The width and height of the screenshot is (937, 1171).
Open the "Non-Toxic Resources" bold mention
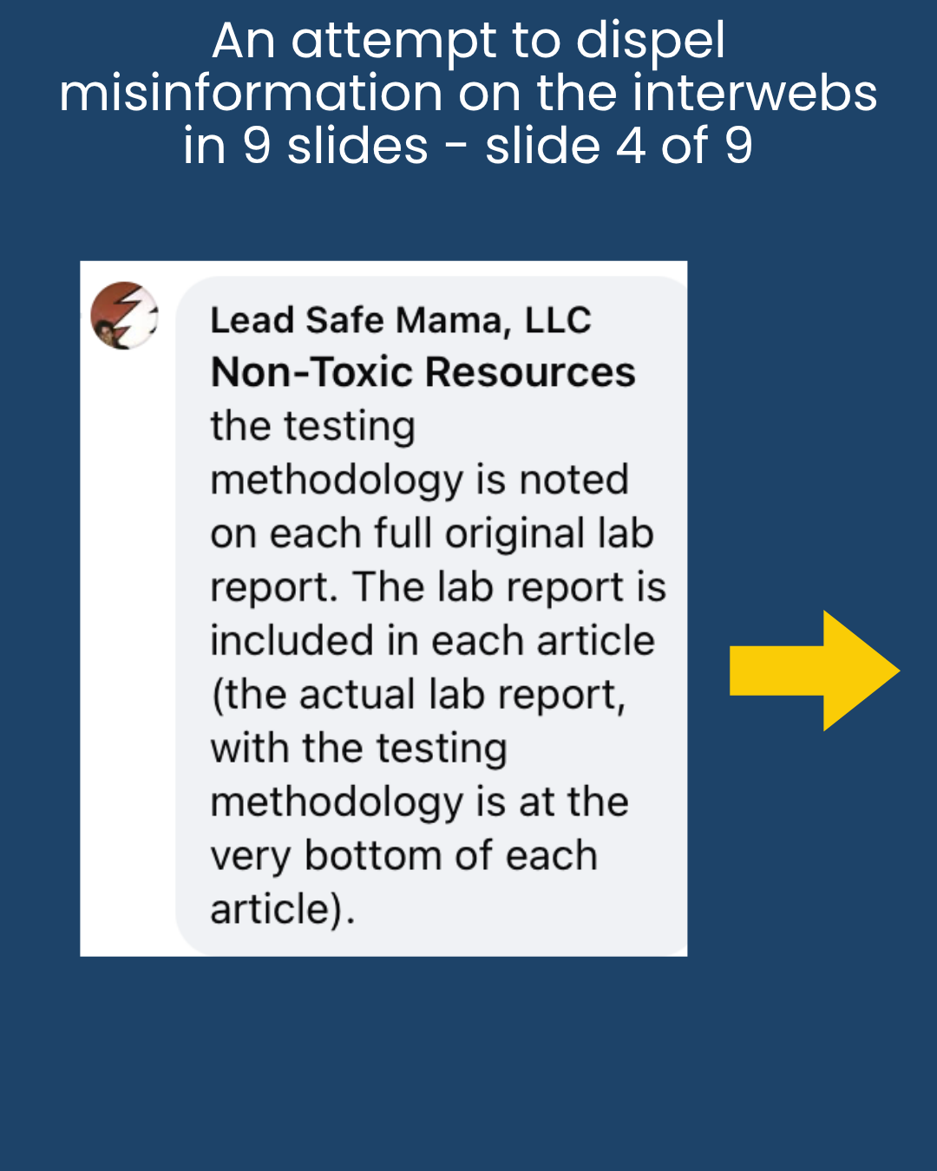point(423,372)
